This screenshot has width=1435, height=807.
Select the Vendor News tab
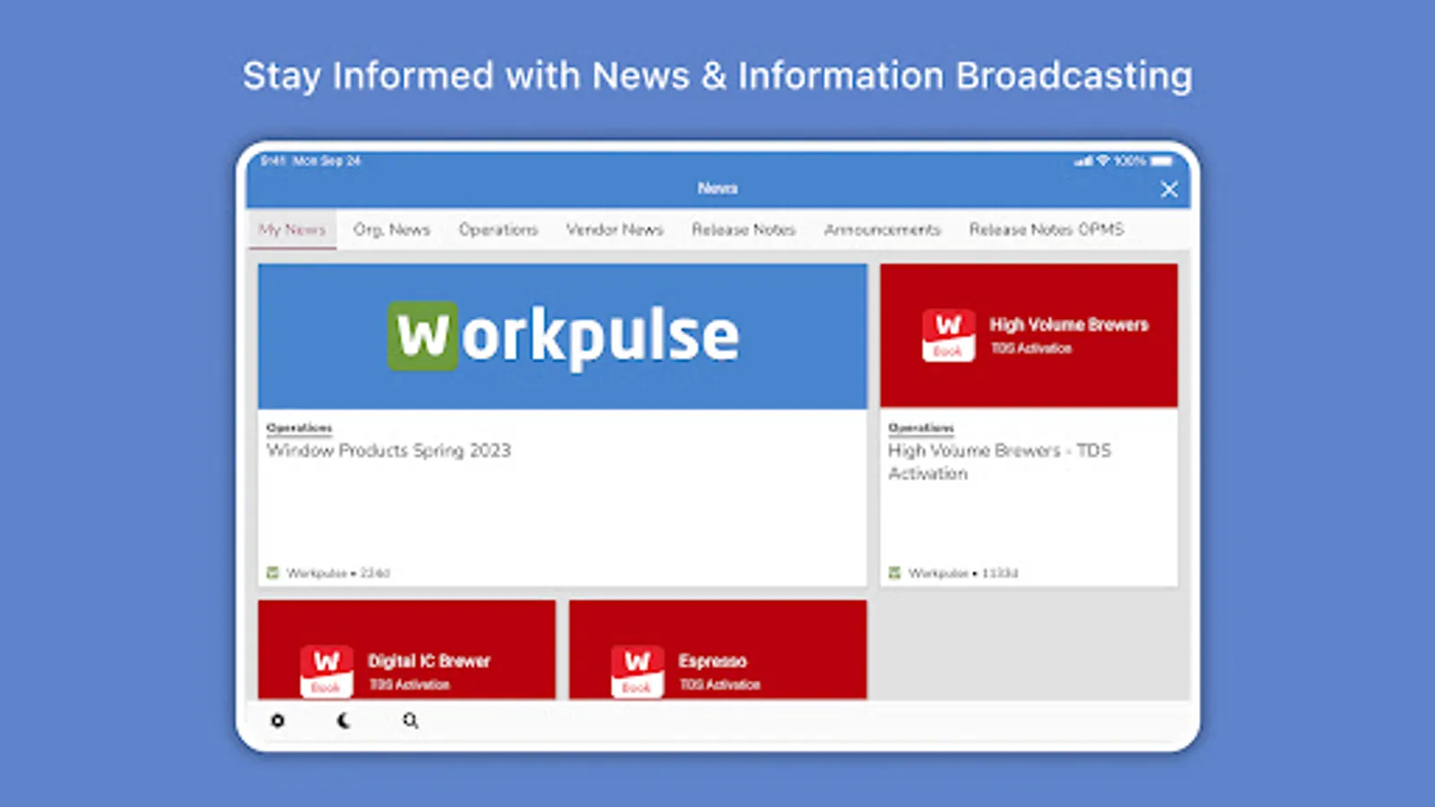614,230
